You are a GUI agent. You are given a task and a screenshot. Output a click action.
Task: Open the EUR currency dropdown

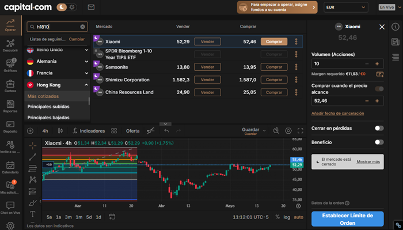[x=345, y=7]
